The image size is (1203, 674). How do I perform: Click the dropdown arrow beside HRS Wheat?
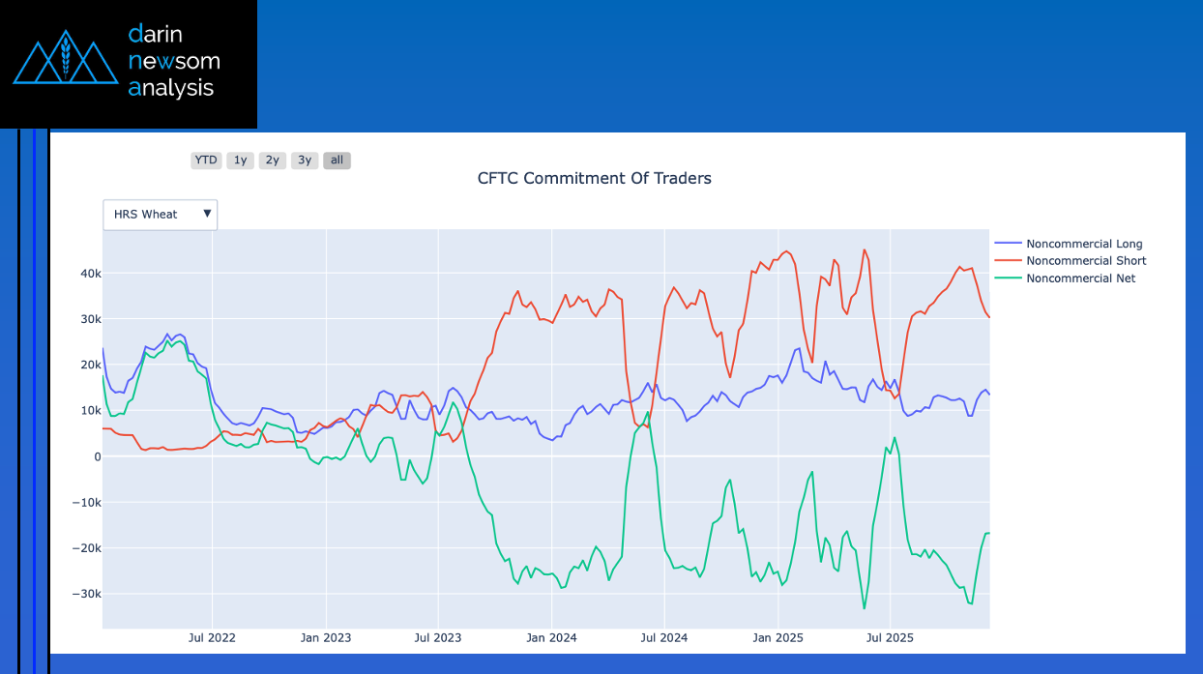pos(207,214)
